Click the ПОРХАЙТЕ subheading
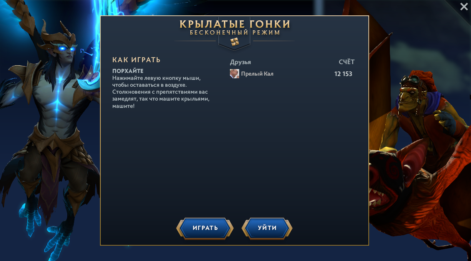This screenshot has height=261, width=471. (128, 71)
